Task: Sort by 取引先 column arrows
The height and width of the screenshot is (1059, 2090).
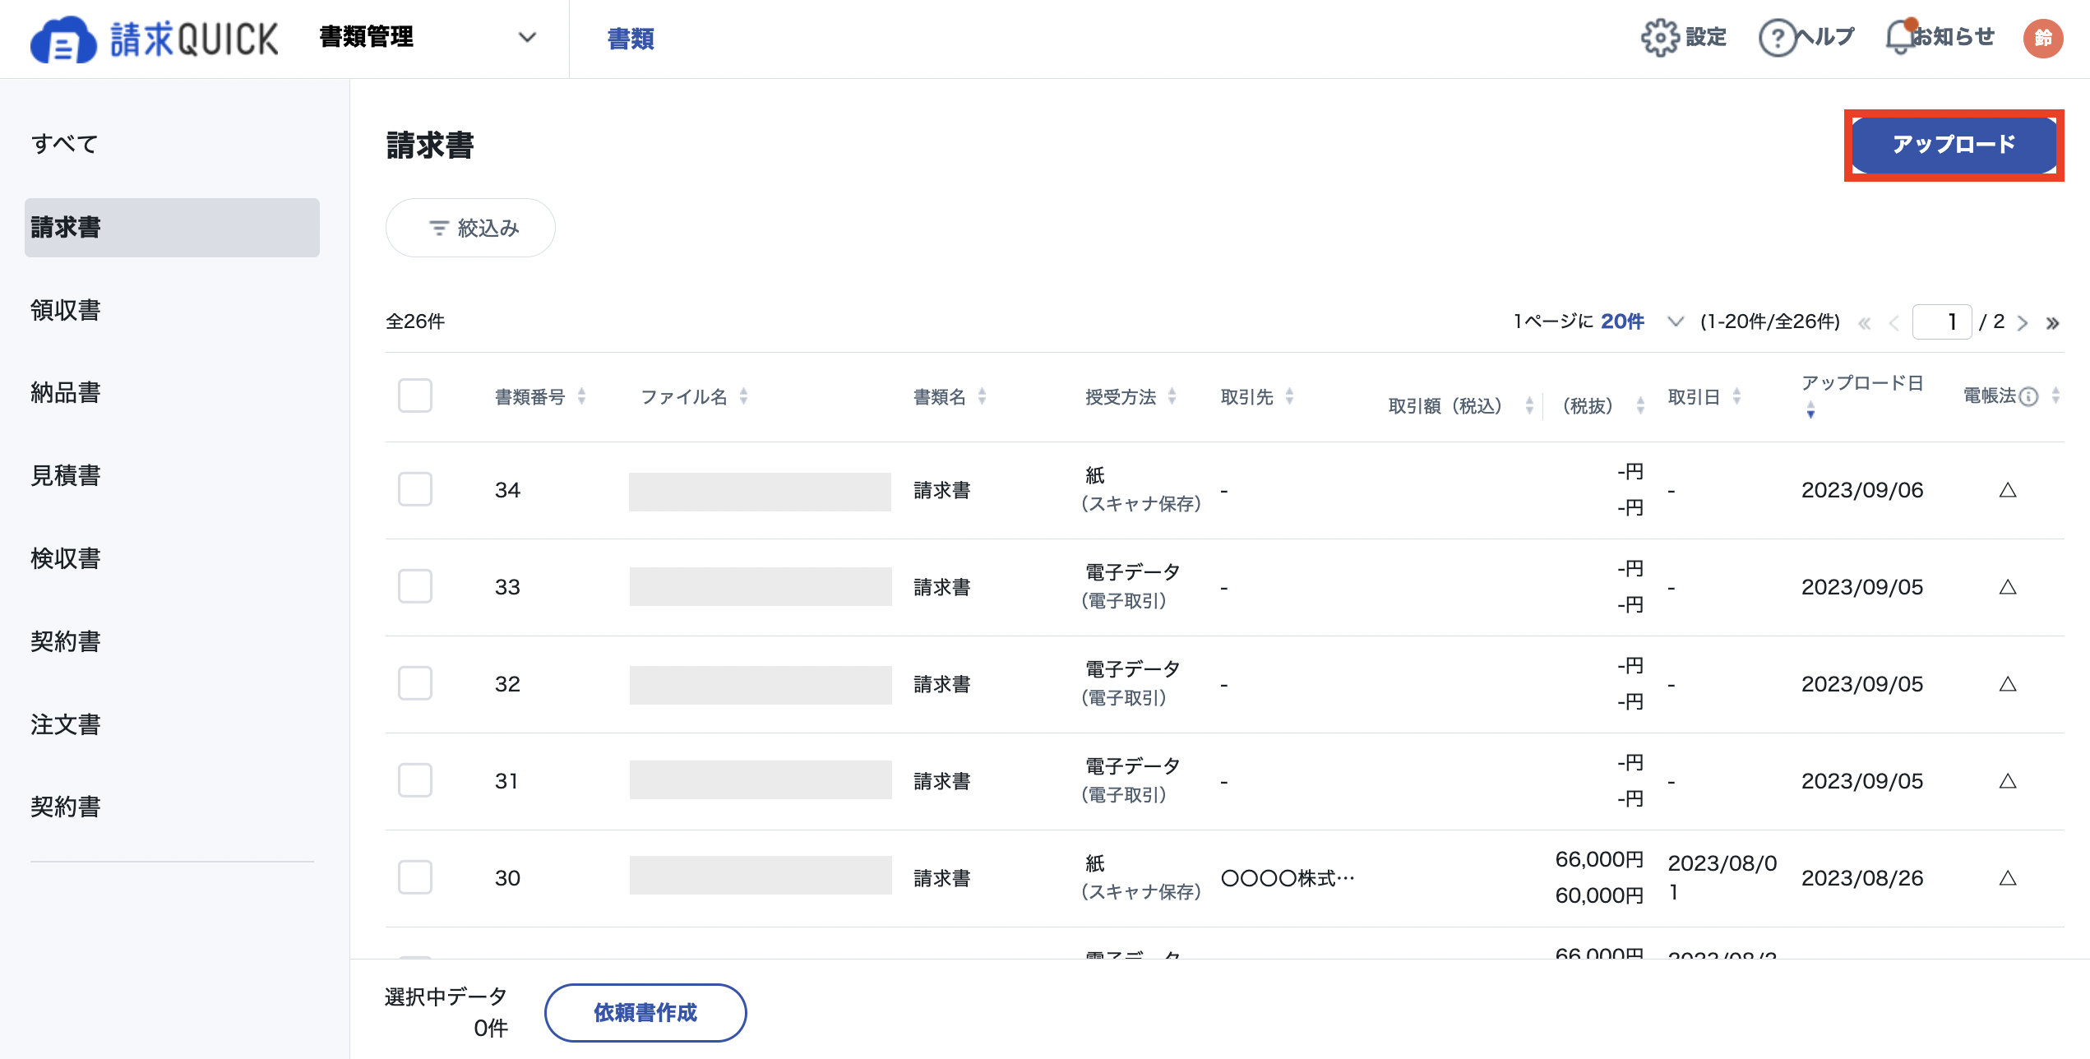Action: point(1289,396)
